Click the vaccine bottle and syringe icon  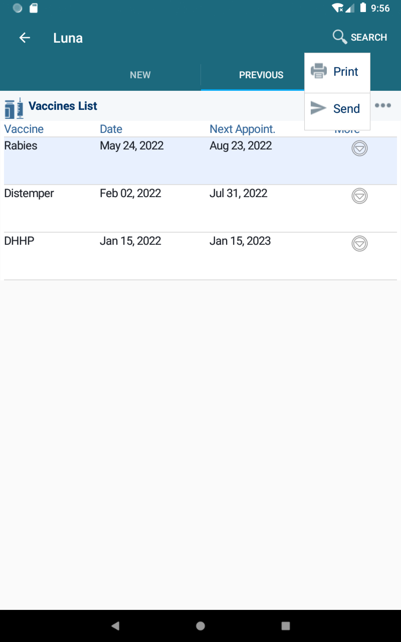coord(14,108)
